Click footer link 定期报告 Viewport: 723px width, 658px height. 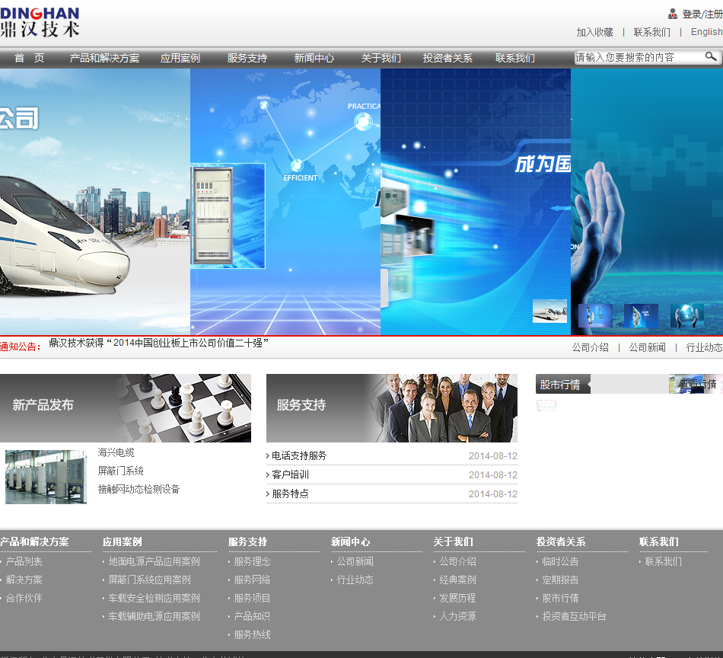click(x=560, y=580)
